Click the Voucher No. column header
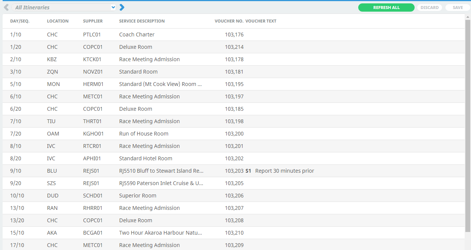Image resolution: width=471 pixels, height=250 pixels. [x=229, y=21]
